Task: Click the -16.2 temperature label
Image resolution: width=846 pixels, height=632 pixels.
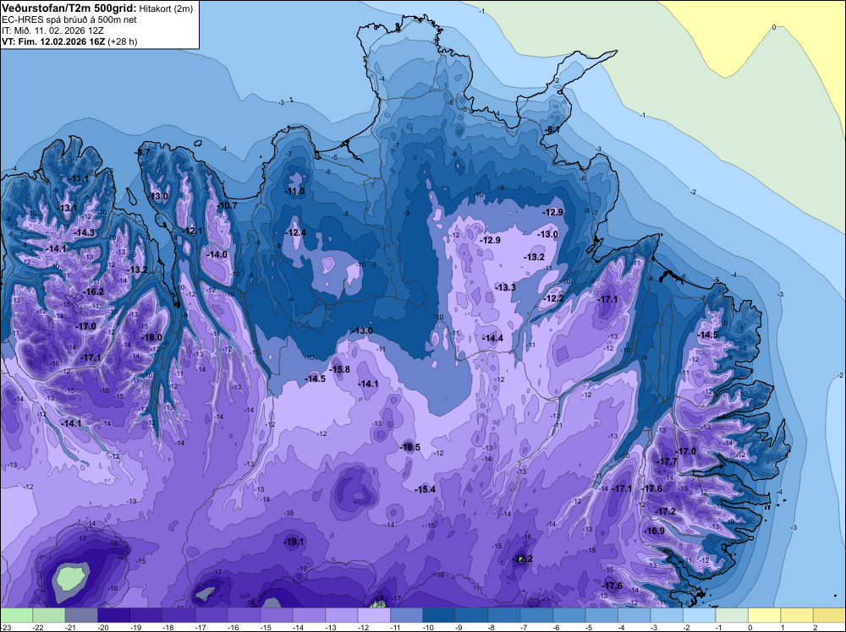Action: [93, 291]
